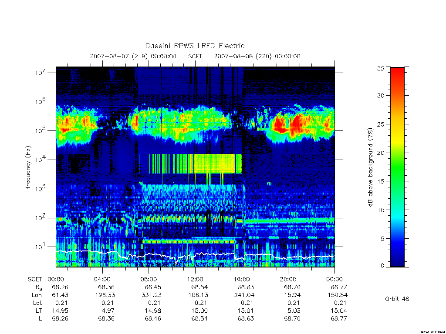Click the 'dB above background (7%)' label
Screen dimensions: 446x334
click(370, 167)
